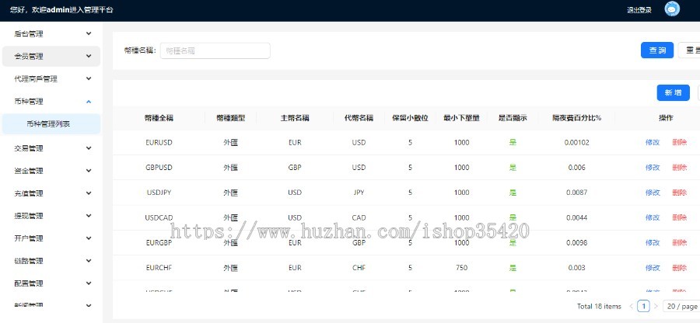Click the 最小下單量 column header
Image resolution: width=700 pixels, height=323 pixels.
click(x=461, y=118)
